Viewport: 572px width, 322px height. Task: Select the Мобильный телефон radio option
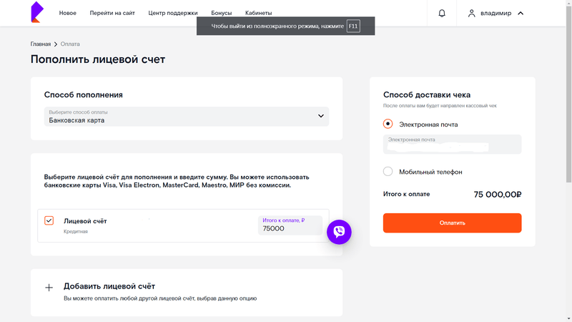[388, 172]
